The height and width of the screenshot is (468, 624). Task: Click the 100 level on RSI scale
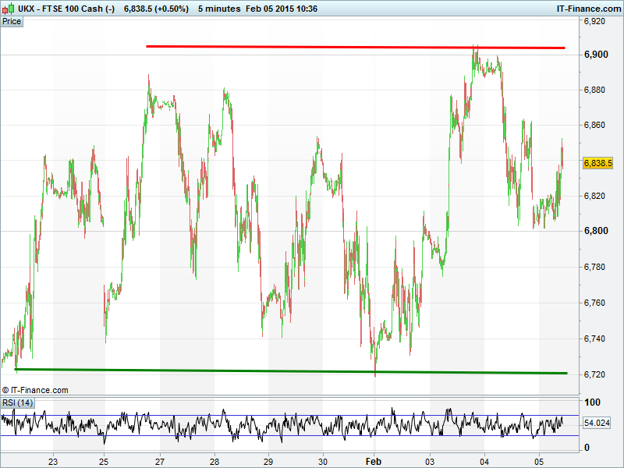(x=592, y=402)
